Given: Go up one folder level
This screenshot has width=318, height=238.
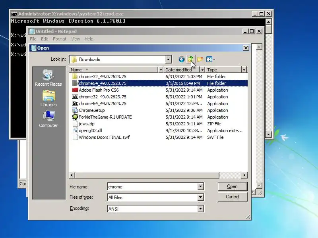Looking at the screenshot, I should coord(191,59).
